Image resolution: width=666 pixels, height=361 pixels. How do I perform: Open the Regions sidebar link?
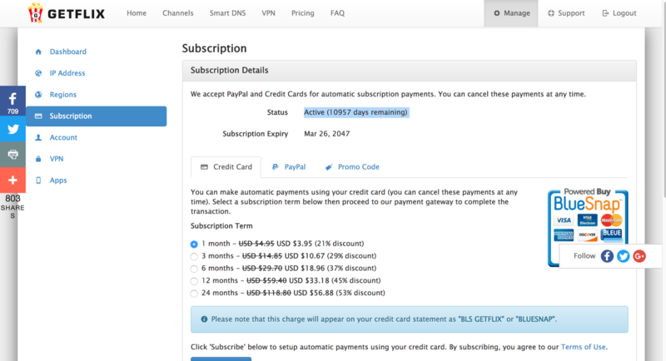tap(63, 95)
